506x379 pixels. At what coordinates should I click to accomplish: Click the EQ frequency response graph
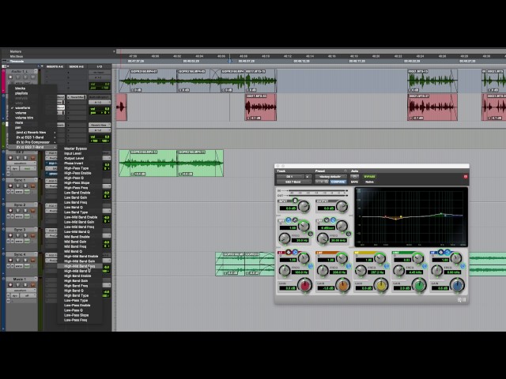pos(411,217)
